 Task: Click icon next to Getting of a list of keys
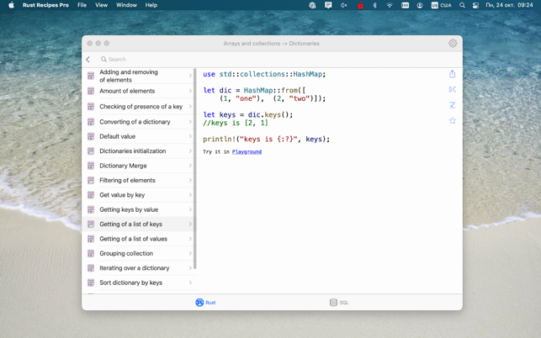(x=91, y=224)
